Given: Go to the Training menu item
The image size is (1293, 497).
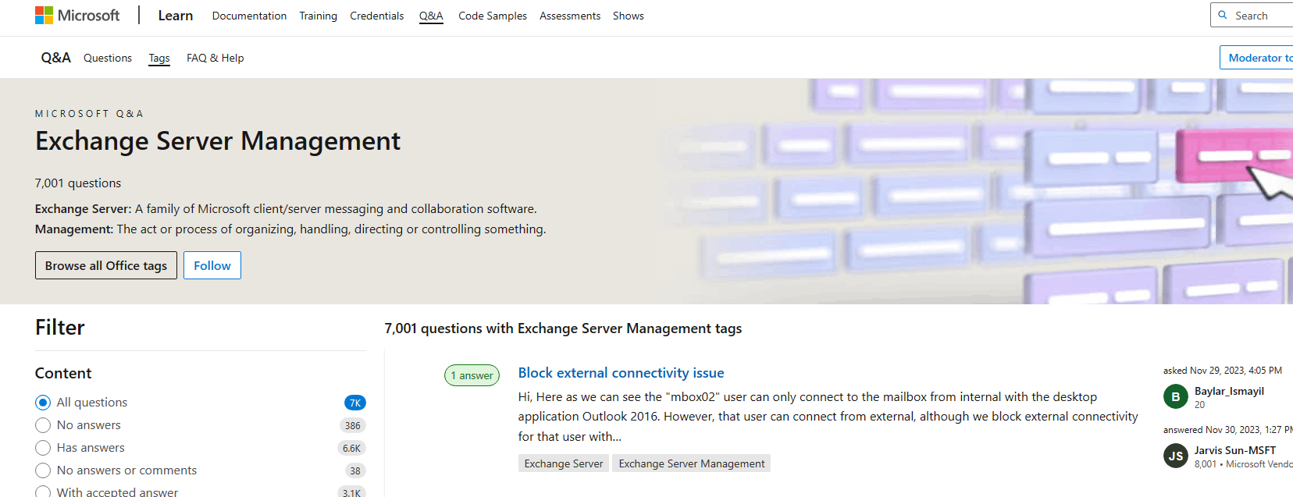Looking at the screenshot, I should (318, 16).
